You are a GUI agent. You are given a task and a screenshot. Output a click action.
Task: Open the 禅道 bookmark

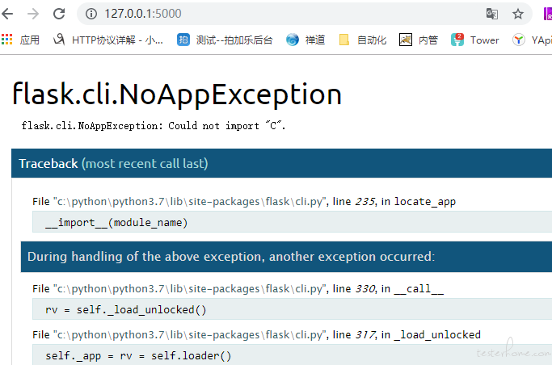305,40
